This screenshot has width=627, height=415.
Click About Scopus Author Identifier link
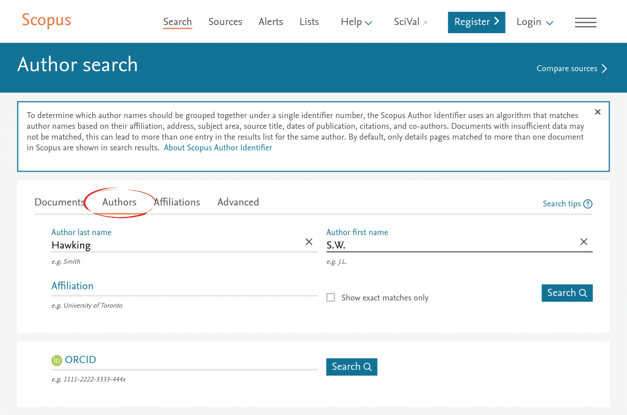[218, 148]
